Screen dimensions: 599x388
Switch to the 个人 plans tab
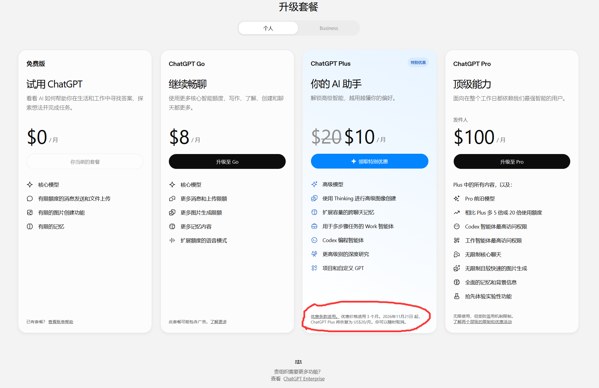click(x=268, y=28)
